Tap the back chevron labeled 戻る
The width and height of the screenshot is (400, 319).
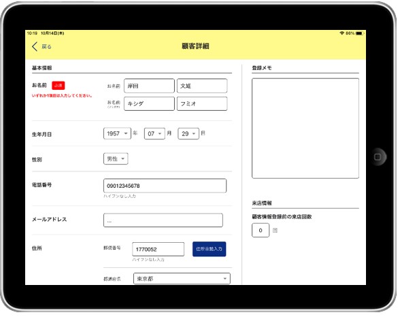point(41,47)
